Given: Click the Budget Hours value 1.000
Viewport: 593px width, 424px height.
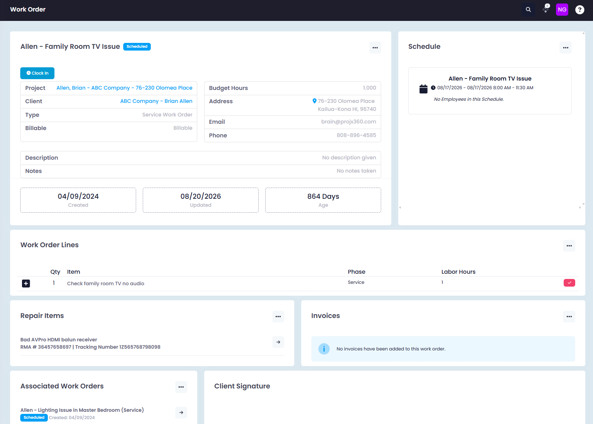Looking at the screenshot, I should 369,88.
